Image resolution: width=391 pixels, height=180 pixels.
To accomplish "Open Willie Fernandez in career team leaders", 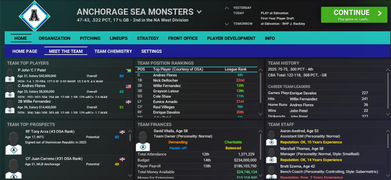I will [x=303, y=99].
